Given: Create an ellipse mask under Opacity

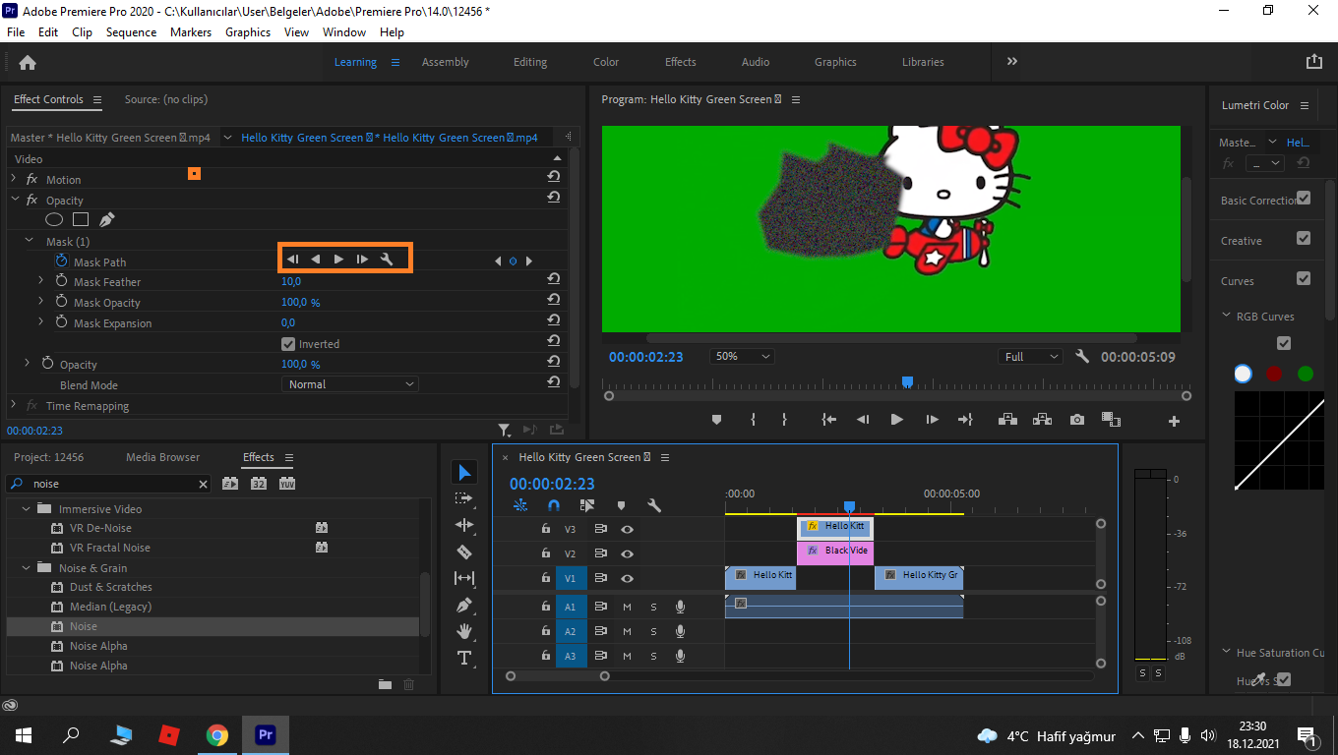Looking at the screenshot, I should [x=55, y=220].
